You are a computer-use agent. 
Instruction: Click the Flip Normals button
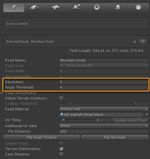[115, 137]
